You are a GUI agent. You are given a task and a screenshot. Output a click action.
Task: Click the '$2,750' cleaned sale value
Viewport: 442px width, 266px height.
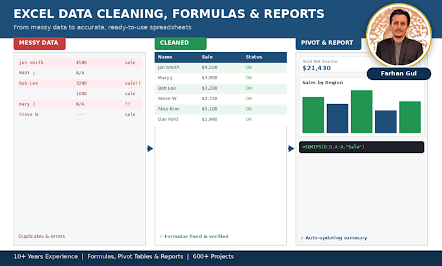tap(209, 98)
